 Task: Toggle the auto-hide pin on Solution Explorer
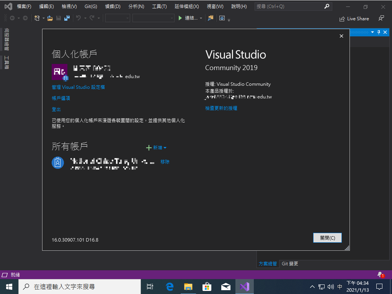[379, 32]
